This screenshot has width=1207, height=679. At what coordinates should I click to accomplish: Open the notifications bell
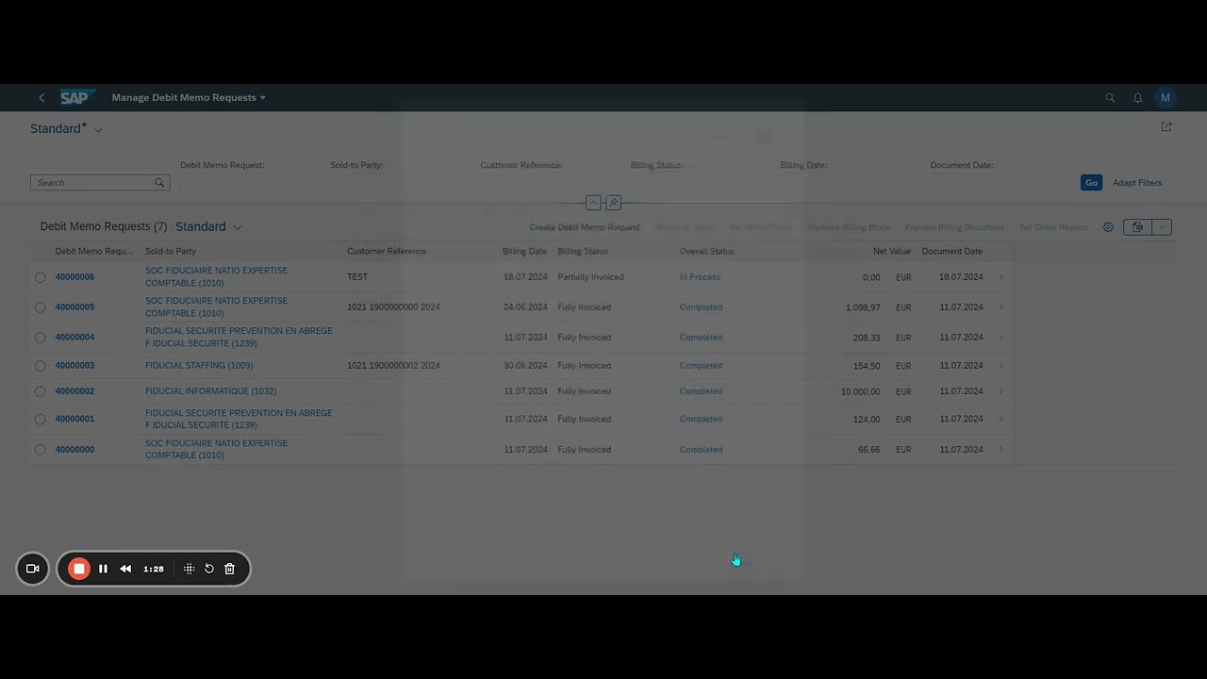point(1138,98)
